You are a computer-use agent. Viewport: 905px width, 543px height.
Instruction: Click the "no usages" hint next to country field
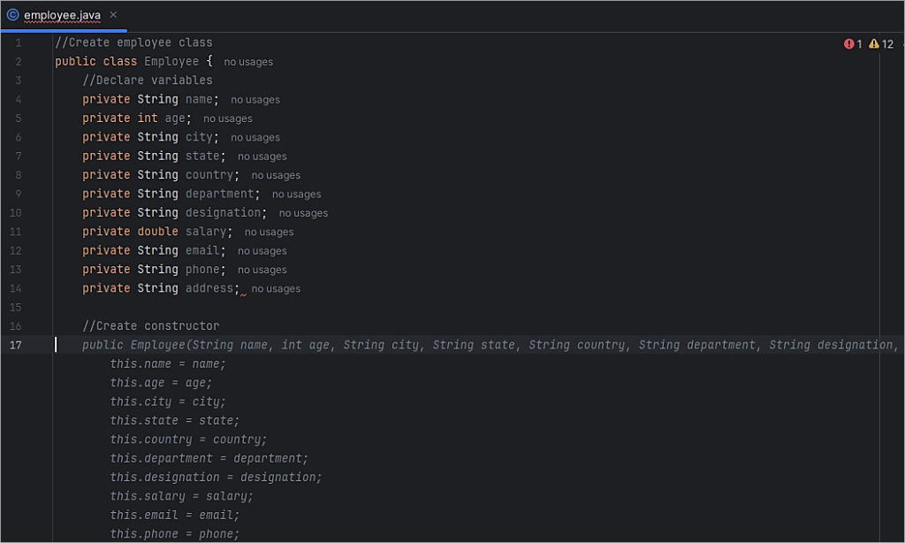coord(275,174)
